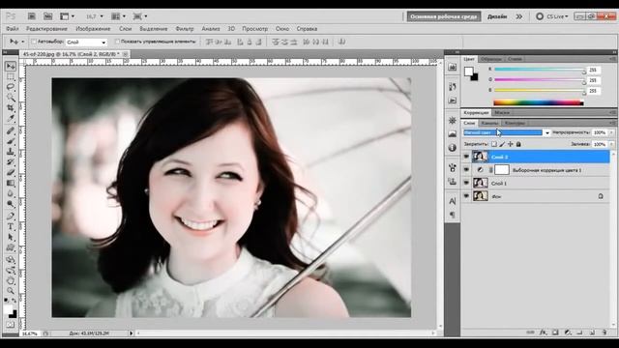Hide the Фон background layer
The image size is (619, 348).
[x=466, y=196]
